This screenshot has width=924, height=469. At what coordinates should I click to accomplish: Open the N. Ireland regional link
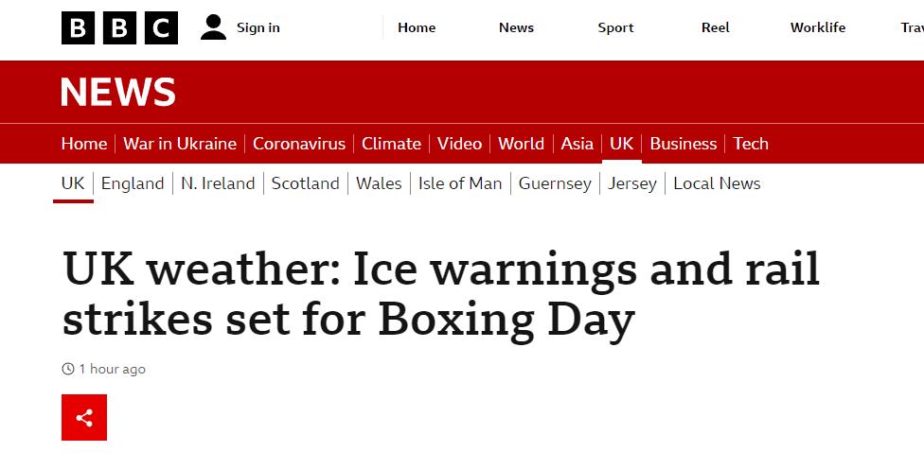point(218,183)
